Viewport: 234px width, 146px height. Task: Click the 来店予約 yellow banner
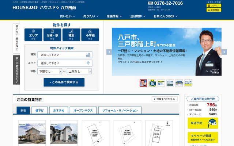pyautogui.click(x=203, y=123)
